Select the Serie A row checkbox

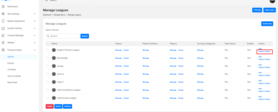pyautogui.click(x=48, y=74)
